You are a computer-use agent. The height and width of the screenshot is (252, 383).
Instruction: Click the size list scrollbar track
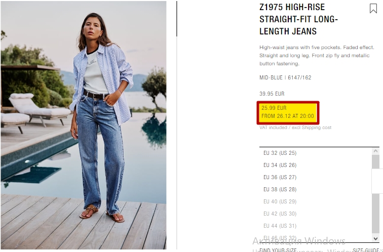[376, 195]
